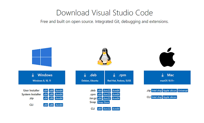Get Mac .zip Universal build

[x=183, y=90]
